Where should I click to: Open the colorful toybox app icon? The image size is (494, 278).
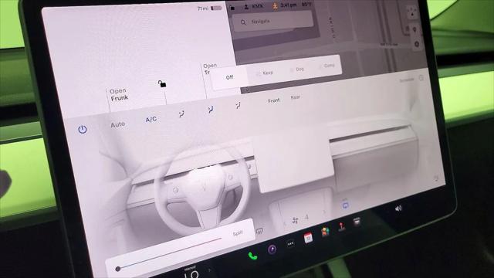pyautogui.click(x=325, y=232)
